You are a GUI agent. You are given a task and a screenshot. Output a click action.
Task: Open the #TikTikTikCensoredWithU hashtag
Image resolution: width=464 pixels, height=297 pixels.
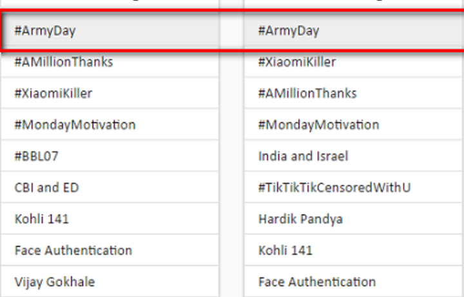(x=334, y=187)
